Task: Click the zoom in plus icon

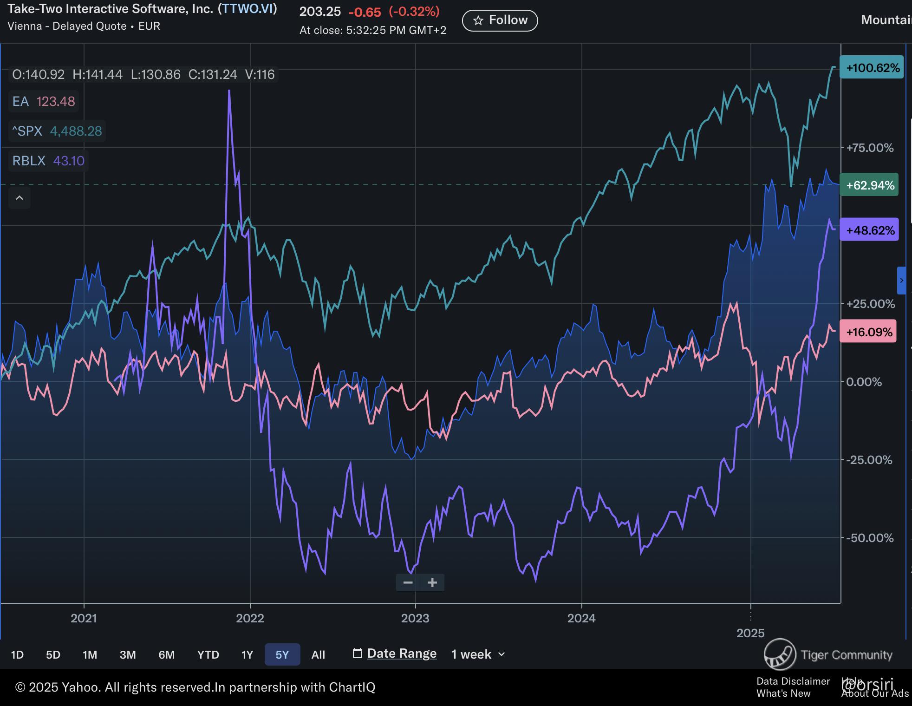Action: pyautogui.click(x=432, y=582)
